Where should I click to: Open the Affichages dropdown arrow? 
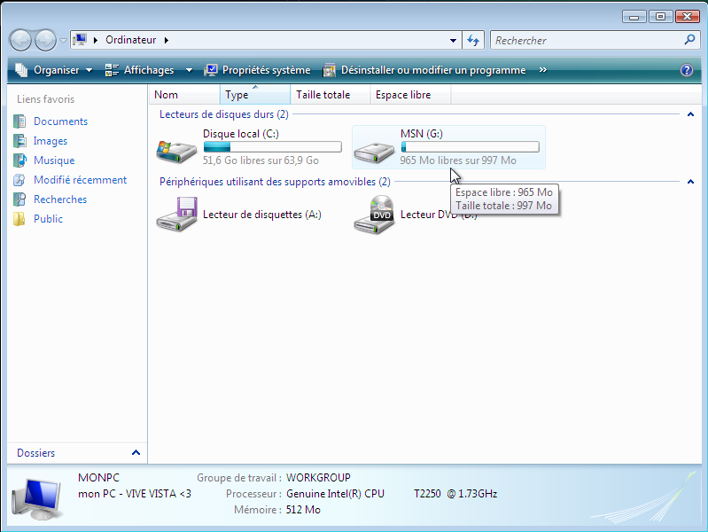[189, 70]
